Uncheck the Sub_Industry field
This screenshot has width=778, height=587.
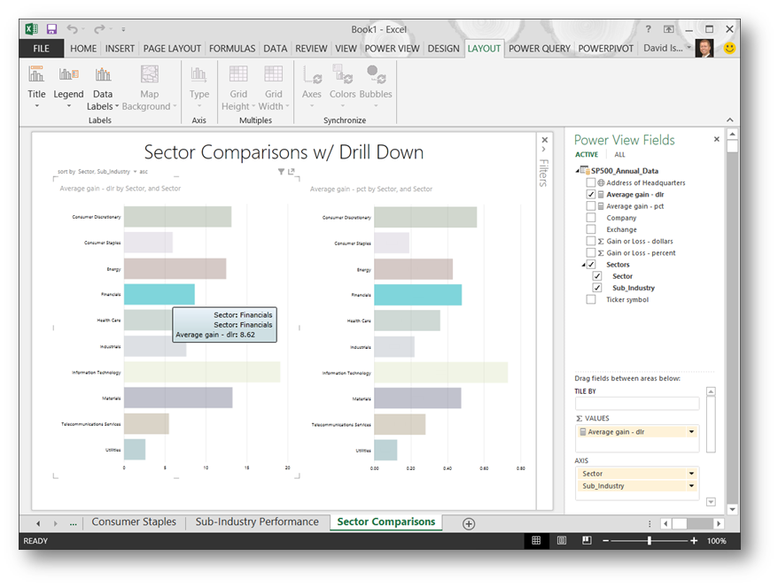(x=597, y=288)
